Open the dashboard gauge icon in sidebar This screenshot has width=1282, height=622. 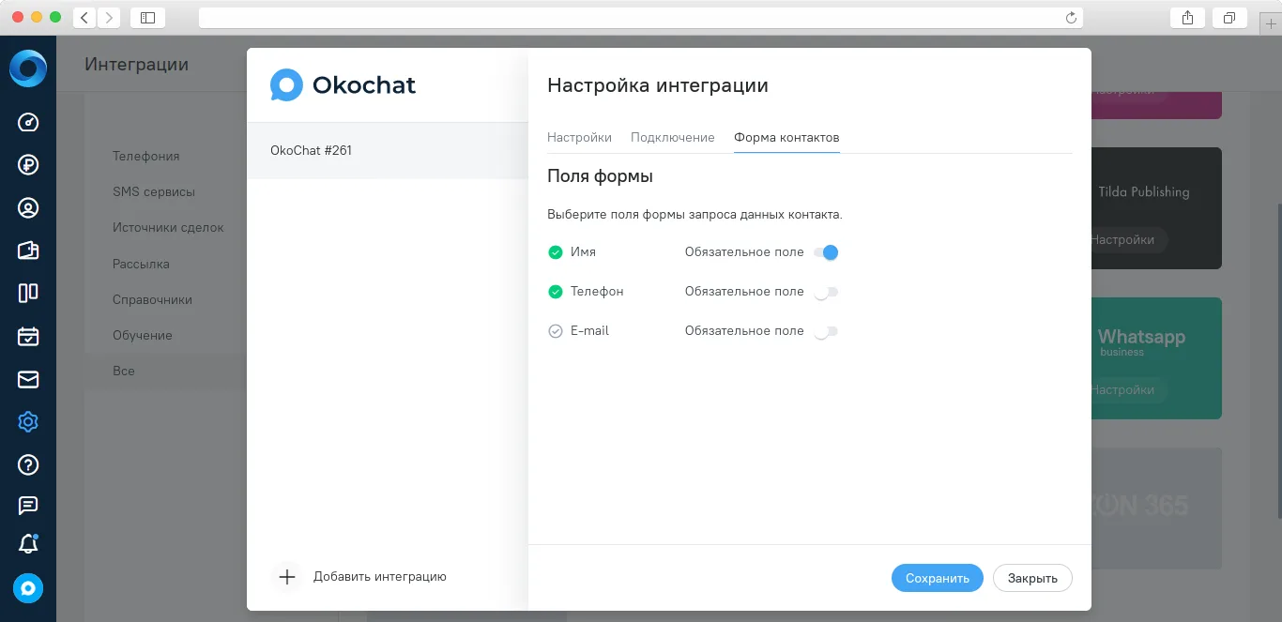pos(28,122)
